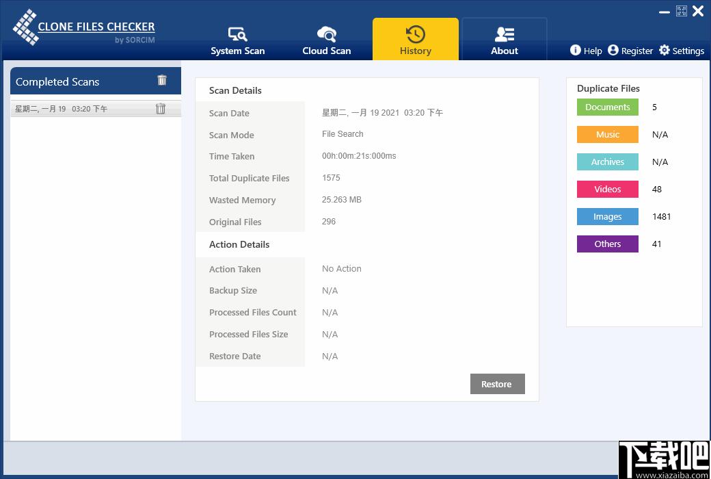Click the Wasted Memory label
This screenshot has width=711, height=479.
(242, 200)
